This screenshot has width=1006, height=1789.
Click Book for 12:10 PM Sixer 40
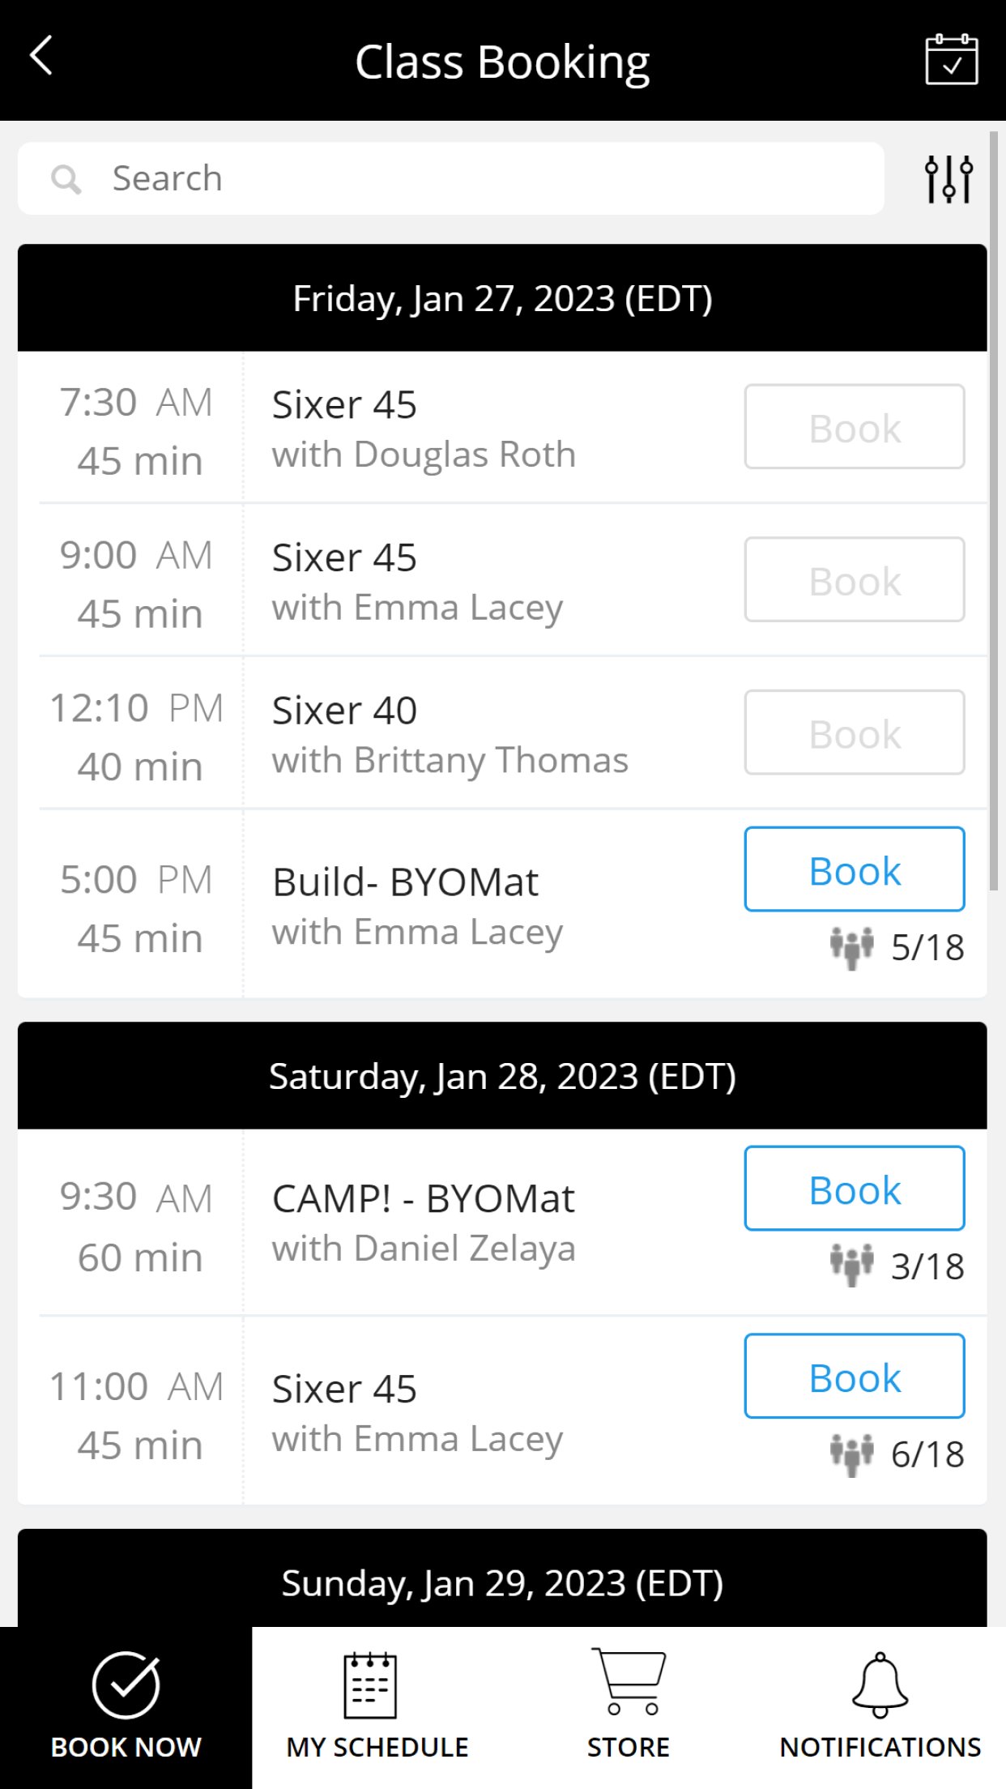tap(854, 732)
